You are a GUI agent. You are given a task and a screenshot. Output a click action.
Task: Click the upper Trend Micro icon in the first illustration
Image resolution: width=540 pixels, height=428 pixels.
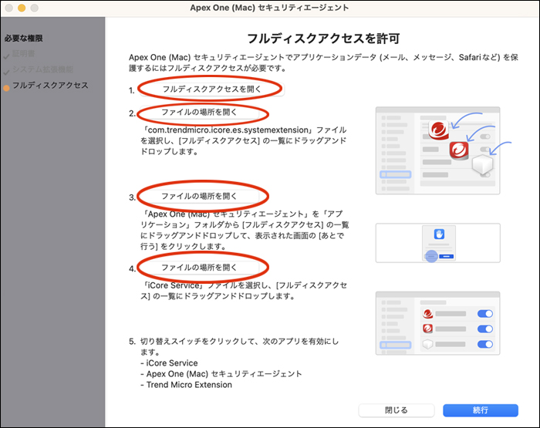point(438,129)
